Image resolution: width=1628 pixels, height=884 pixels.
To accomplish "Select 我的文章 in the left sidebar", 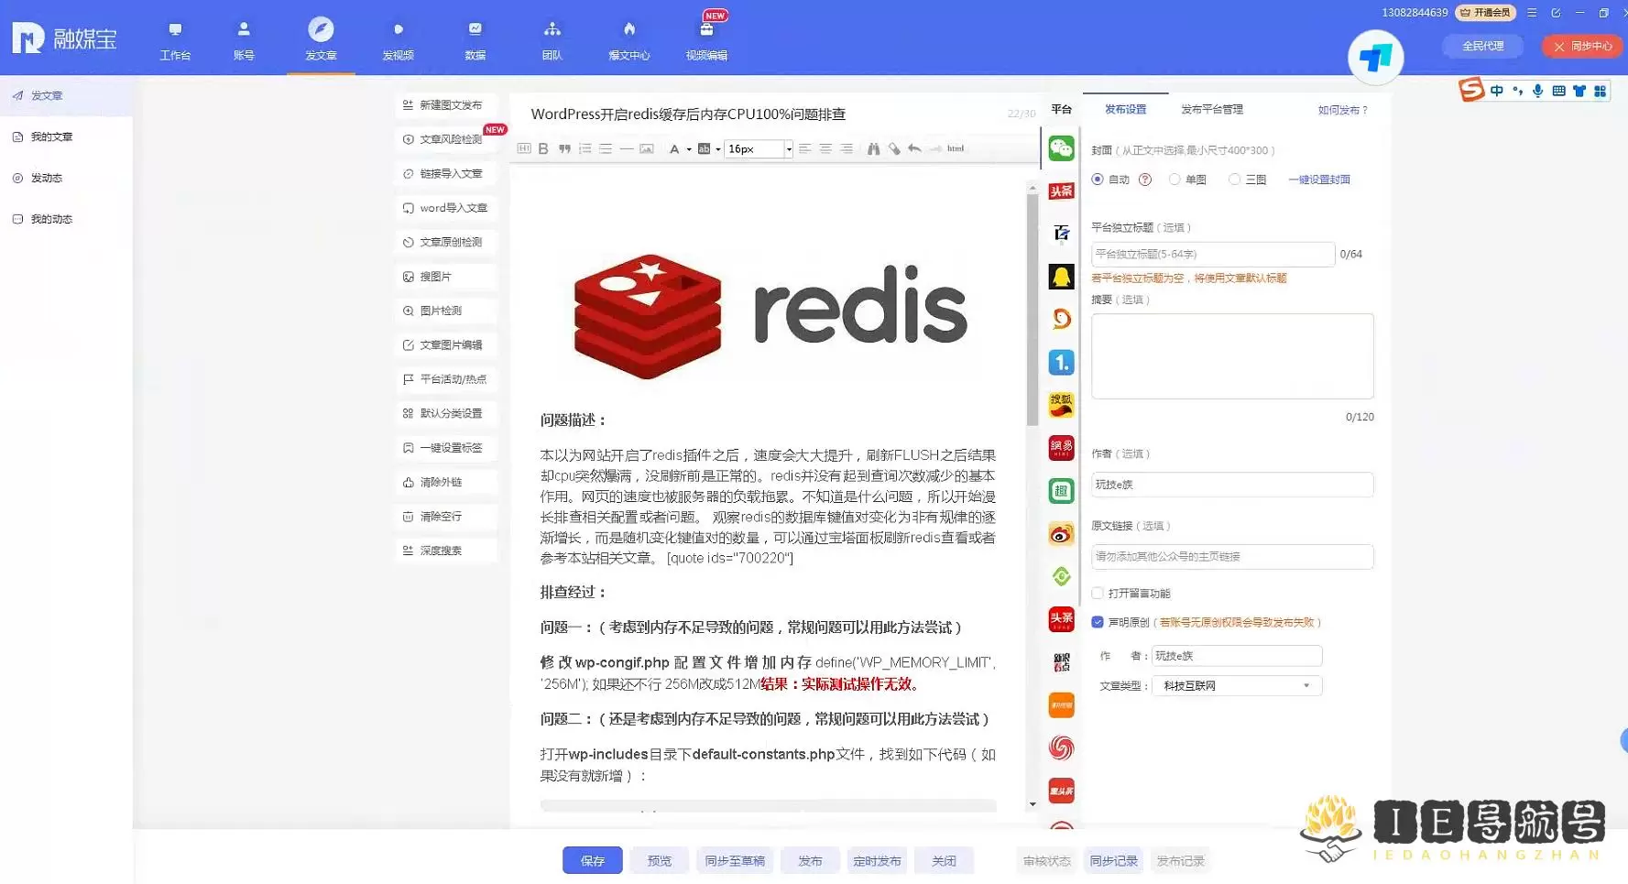I will pyautogui.click(x=51, y=136).
